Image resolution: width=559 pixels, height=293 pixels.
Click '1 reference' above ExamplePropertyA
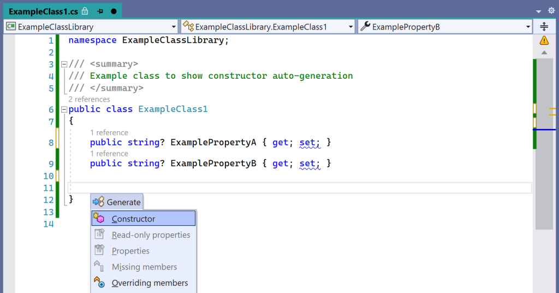pyautogui.click(x=109, y=132)
